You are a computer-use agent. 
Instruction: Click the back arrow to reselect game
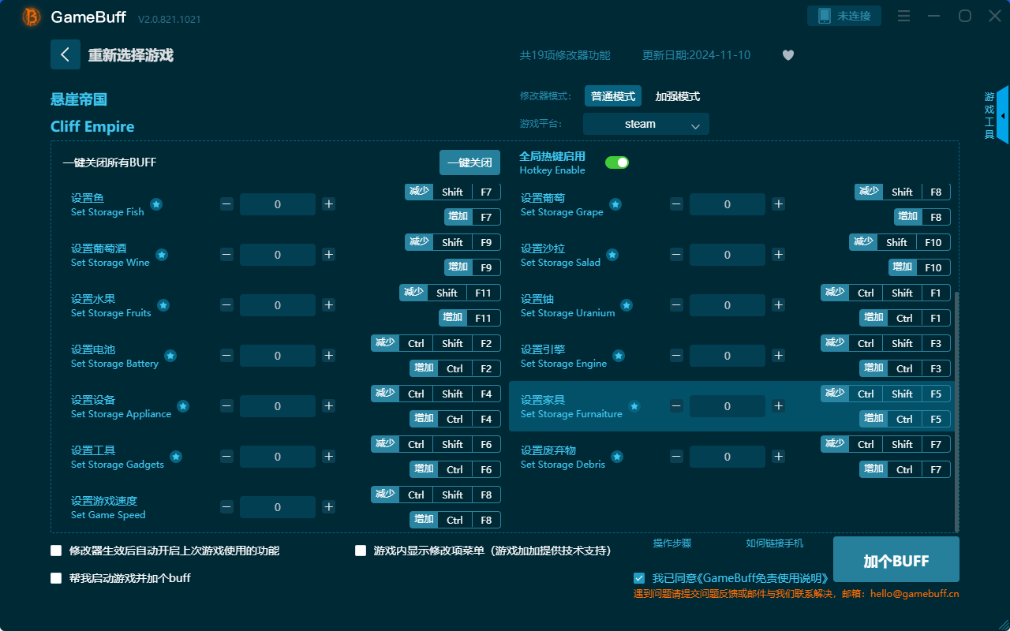point(65,54)
